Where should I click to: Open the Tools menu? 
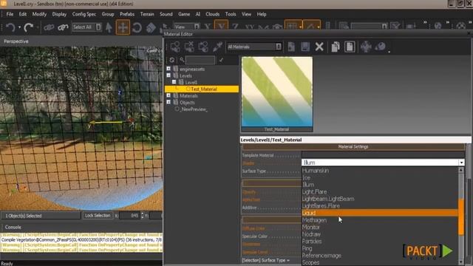tap(231, 14)
